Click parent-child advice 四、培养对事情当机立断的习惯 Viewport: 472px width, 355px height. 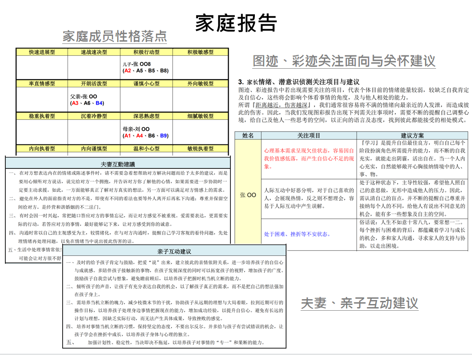[x=175, y=330]
